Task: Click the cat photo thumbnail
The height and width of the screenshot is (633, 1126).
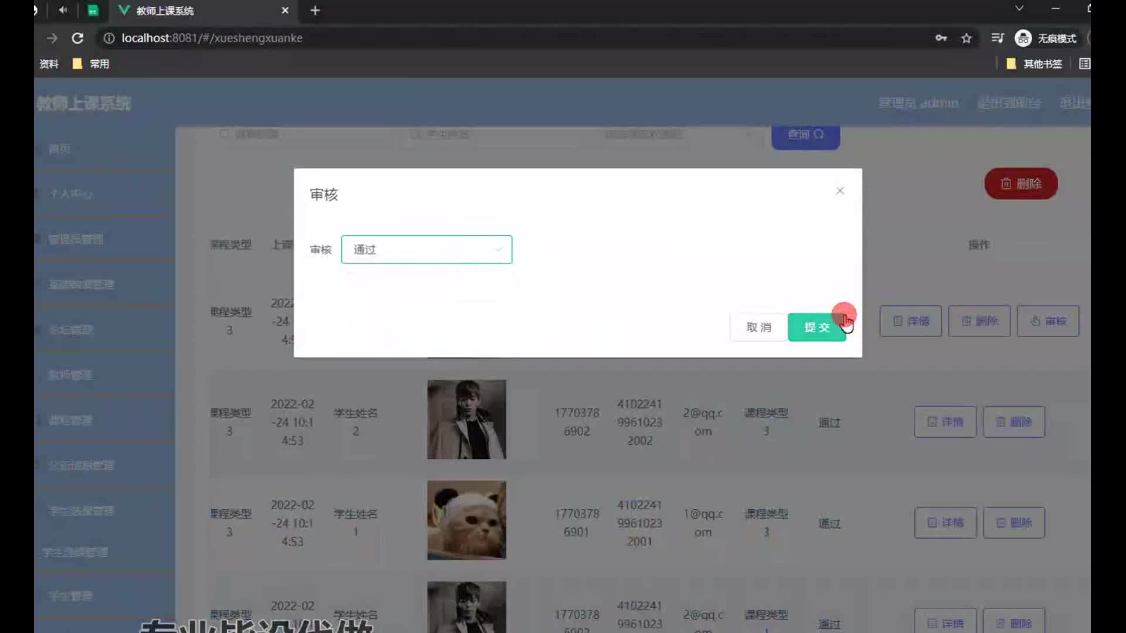Action: (x=466, y=520)
